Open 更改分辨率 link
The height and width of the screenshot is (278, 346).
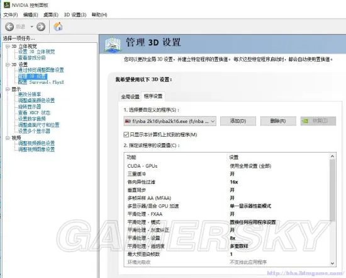pyautogui.click(x=30, y=95)
